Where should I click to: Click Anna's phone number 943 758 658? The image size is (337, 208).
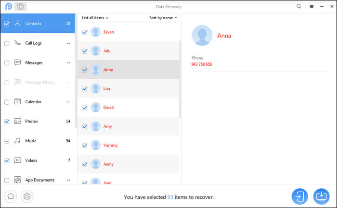(202, 64)
